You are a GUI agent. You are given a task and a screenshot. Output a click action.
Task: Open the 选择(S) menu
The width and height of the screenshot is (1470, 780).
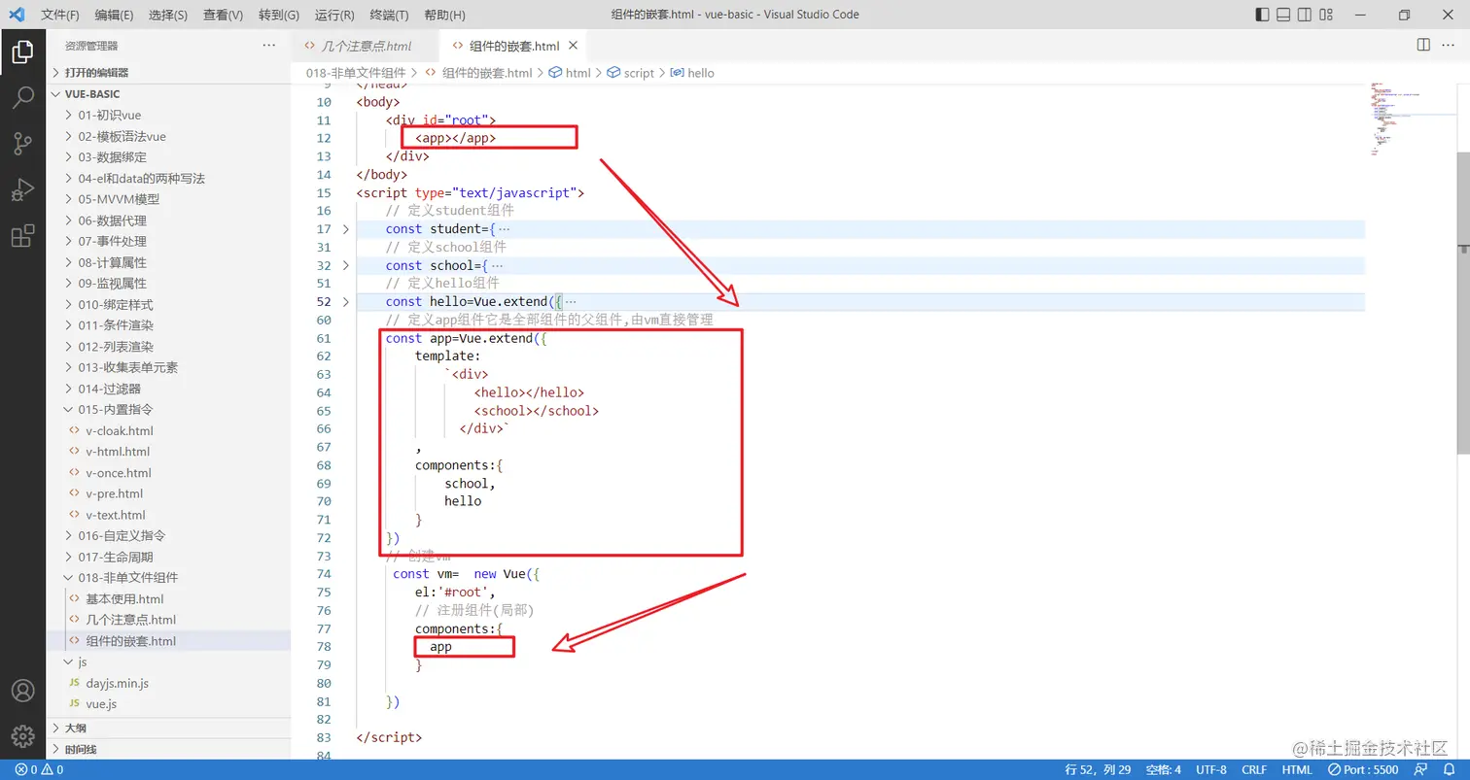tap(168, 15)
